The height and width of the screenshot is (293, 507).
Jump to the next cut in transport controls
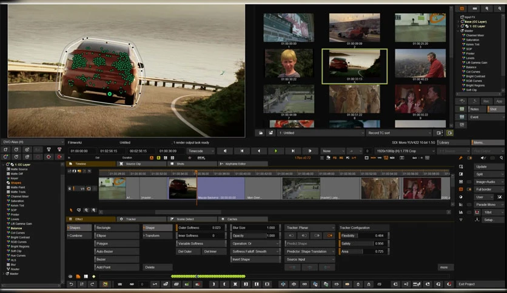[293, 151]
